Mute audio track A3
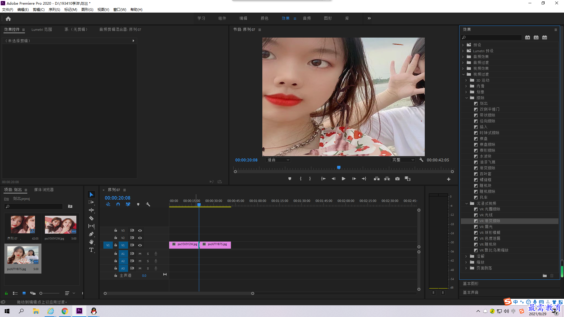564x317 pixels. click(x=140, y=268)
